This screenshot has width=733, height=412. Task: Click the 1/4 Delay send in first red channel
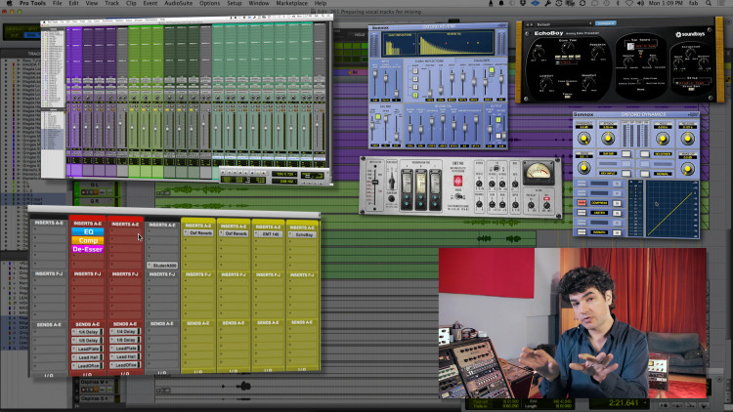[89, 332]
